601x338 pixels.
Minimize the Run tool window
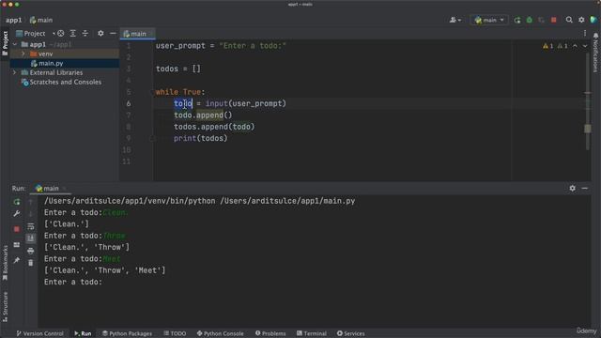click(584, 188)
